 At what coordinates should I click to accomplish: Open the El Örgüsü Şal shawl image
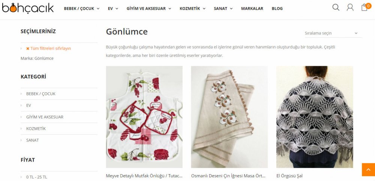315,117
